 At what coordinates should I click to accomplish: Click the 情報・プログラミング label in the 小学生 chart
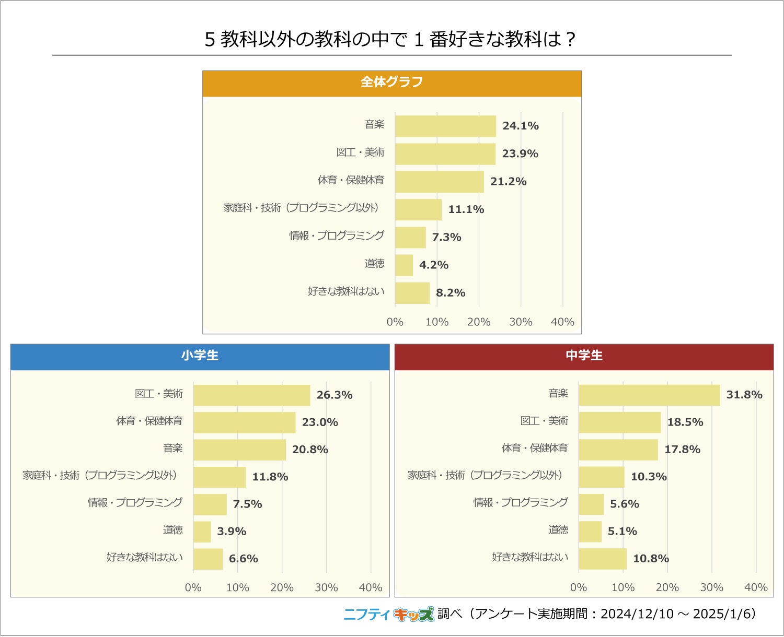(135, 502)
